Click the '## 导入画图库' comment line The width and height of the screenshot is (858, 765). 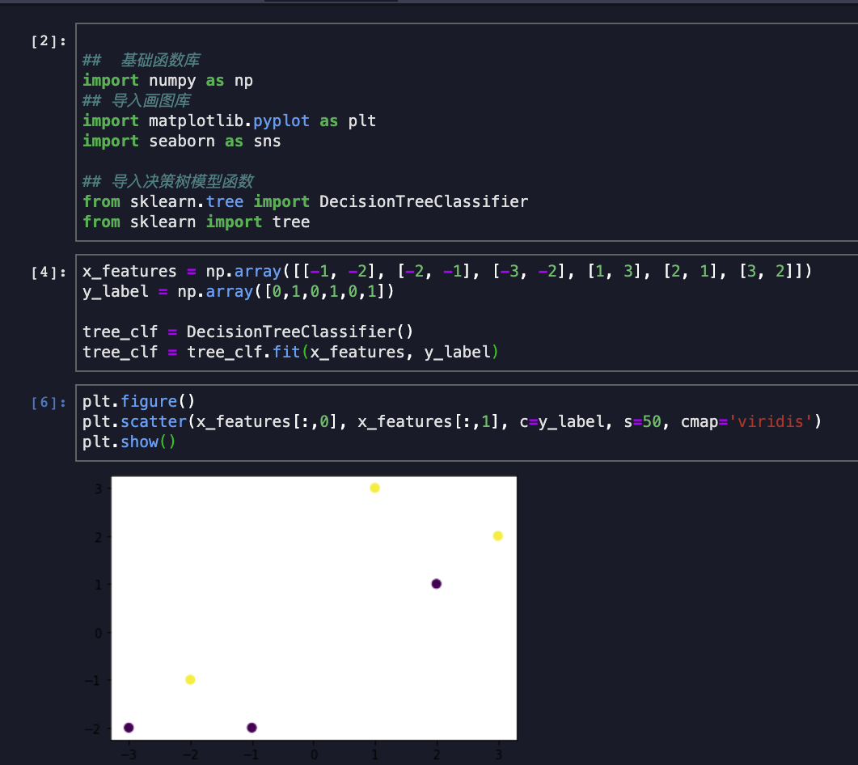point(136,101)
